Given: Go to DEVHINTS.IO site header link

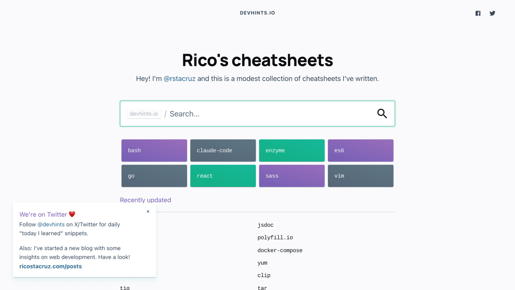Looking at the screenshot, I should (257, 13).
